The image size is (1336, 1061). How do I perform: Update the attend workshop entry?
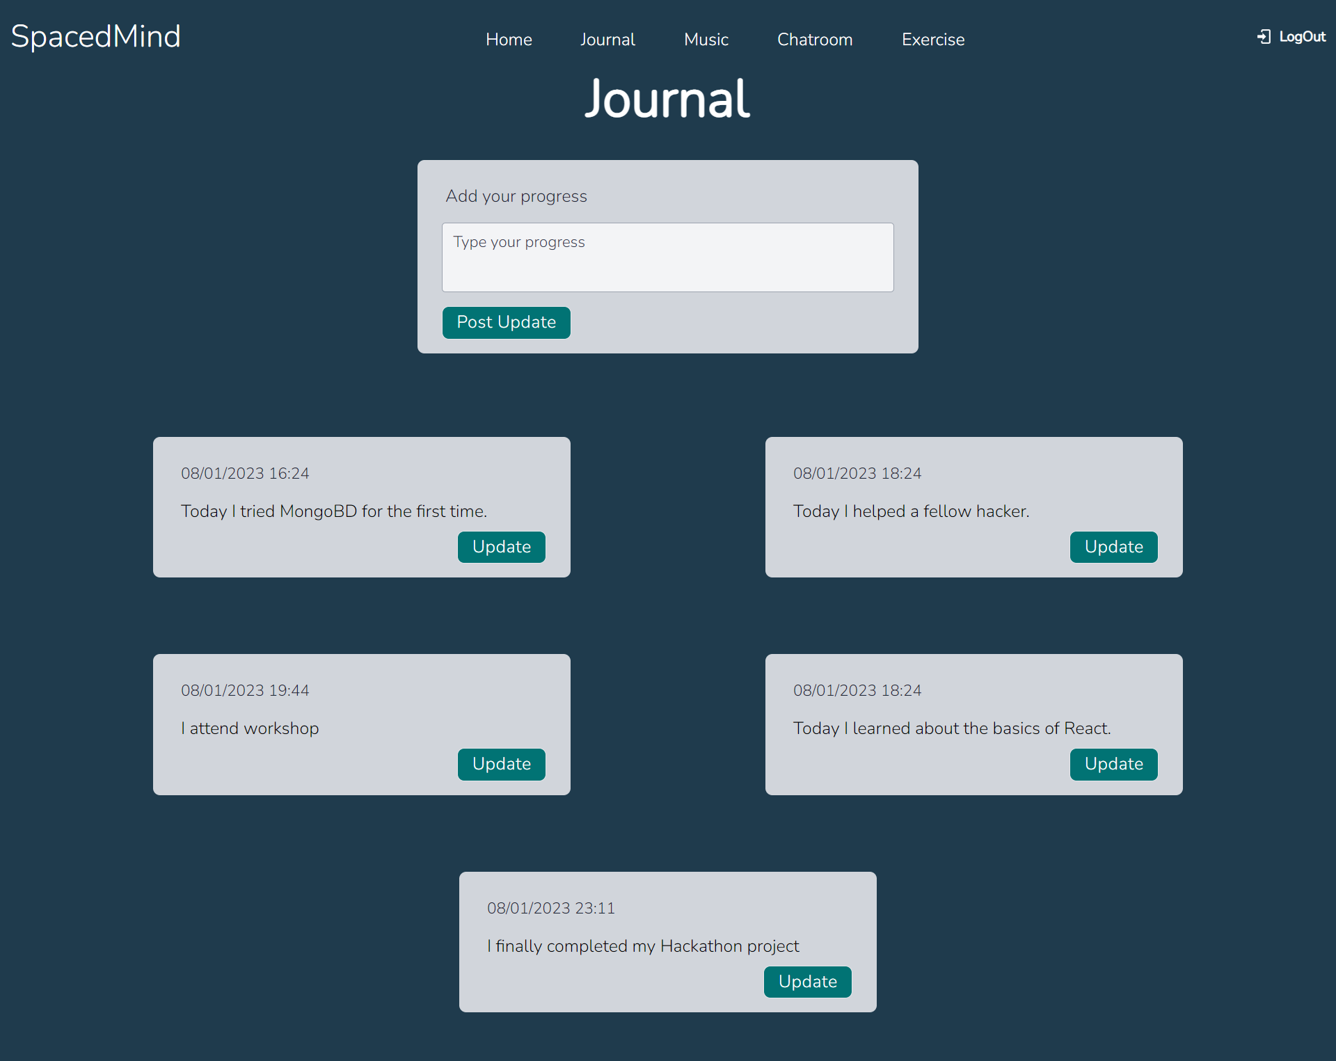coord(501,764)
